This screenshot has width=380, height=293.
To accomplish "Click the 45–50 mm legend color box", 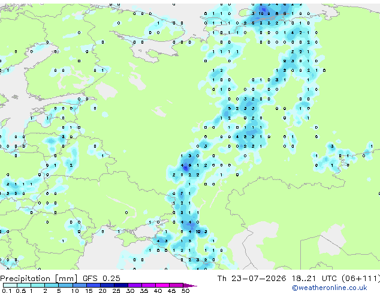I will click(176, 285).
